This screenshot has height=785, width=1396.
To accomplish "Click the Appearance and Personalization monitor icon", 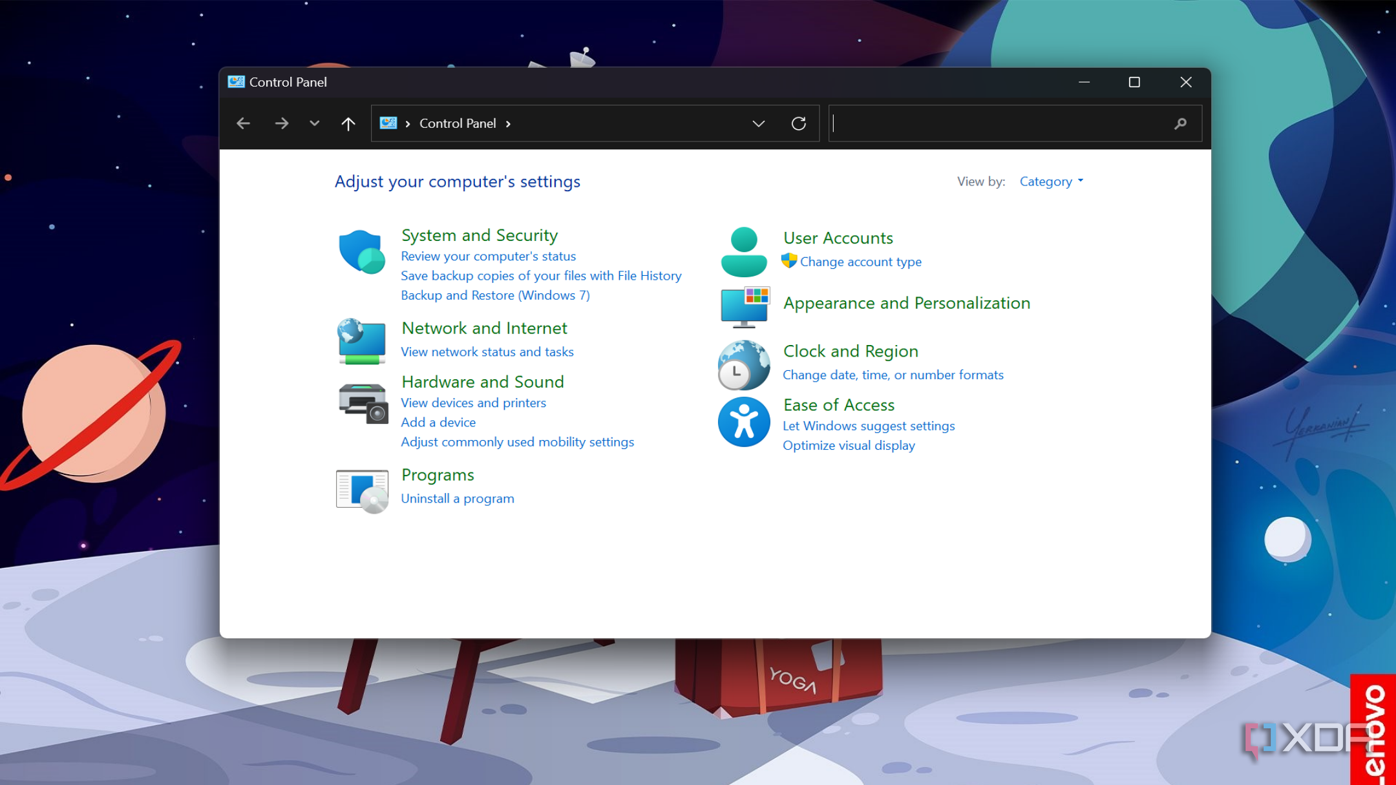I will pos(745,306).
